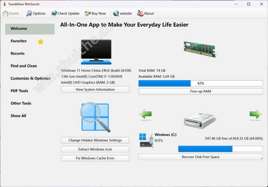
Task: Click the green right arrow icon
Action: (256, 114)
